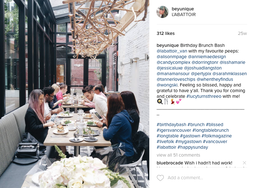Open the 25w timestamp
The height and width of the screenshot is (188, 254).
pos(242,33)
